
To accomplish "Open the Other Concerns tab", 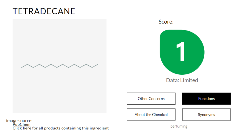I will [151, 99].
